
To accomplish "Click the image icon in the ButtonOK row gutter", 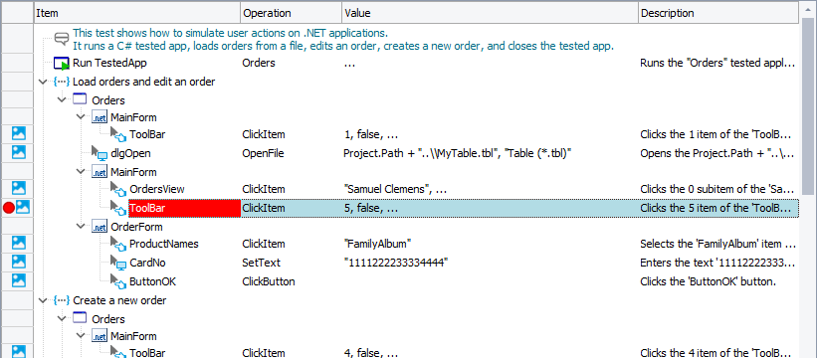I will [18, 281].
